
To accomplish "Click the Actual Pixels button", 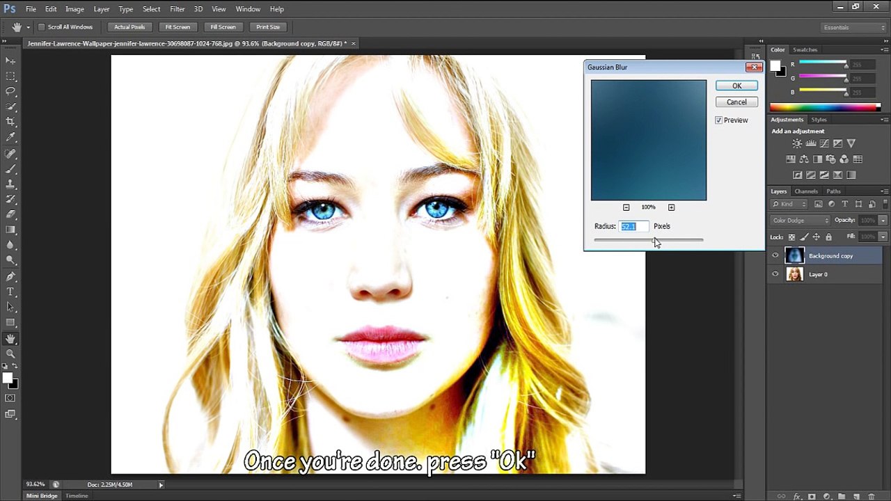I will 129,27.
